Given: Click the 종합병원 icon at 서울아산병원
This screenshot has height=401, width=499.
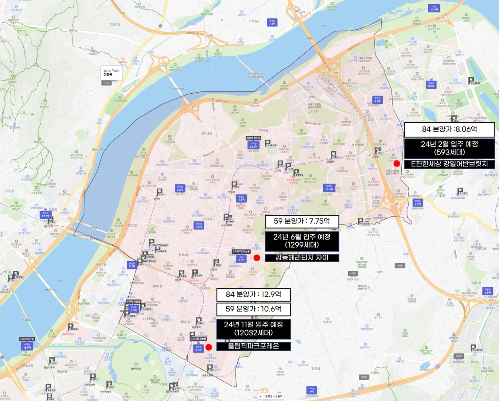Looking at the screenshot, I should [71, 327].
